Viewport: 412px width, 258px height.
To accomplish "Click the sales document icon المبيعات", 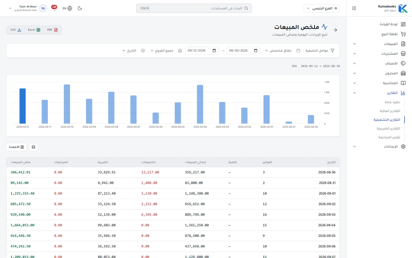I will (x=403, y=44).
